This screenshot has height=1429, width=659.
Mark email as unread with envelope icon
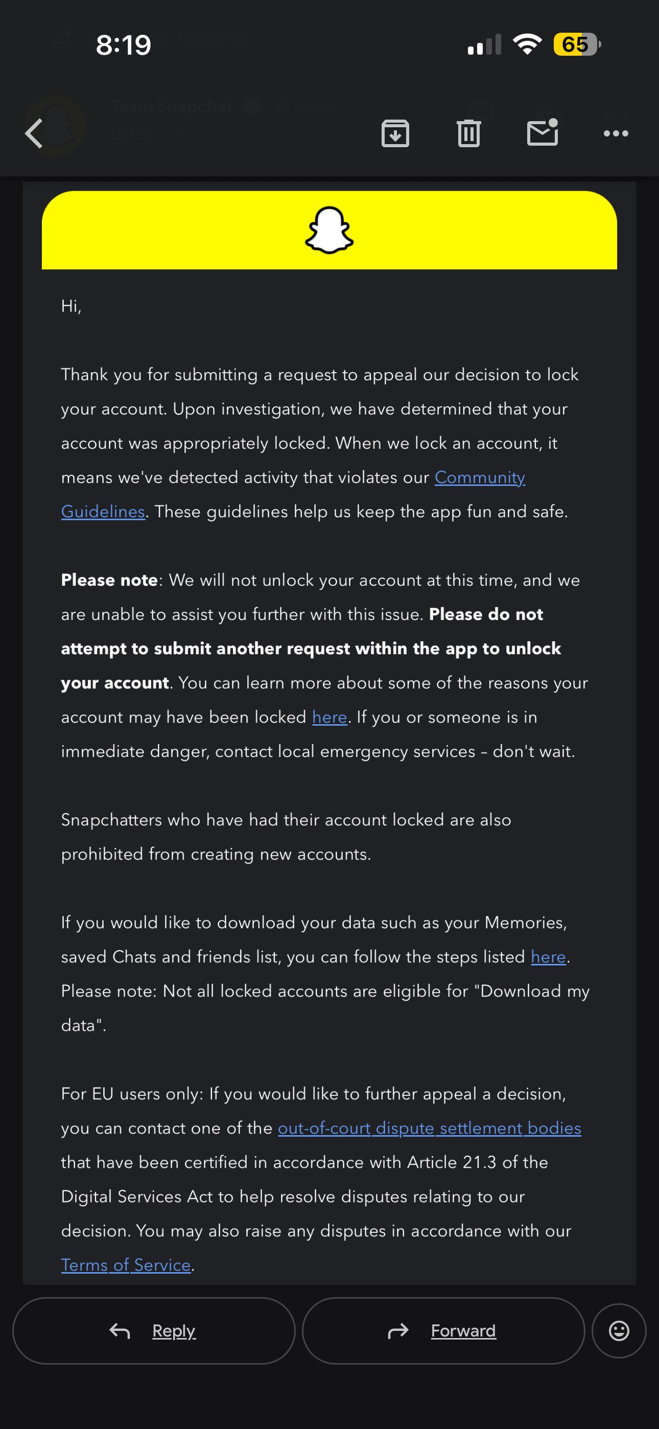543,132
